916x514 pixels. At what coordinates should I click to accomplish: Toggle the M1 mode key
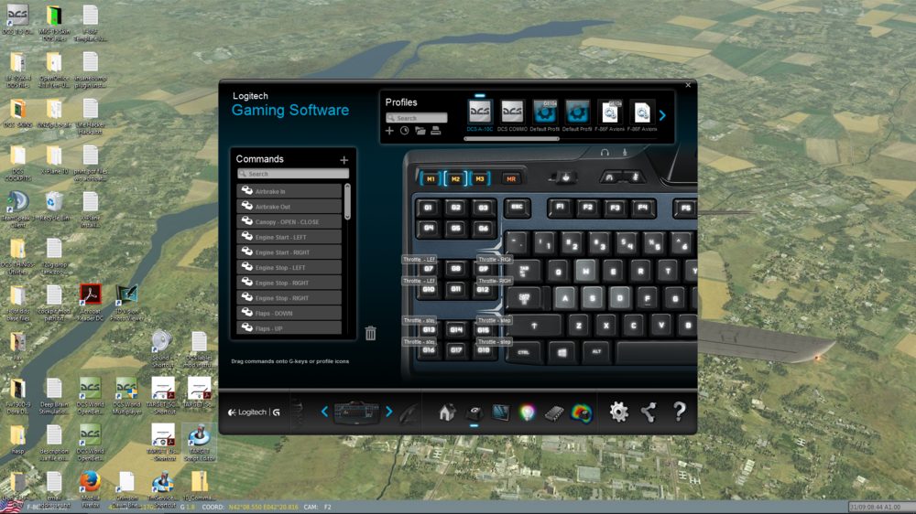(431, 178)
